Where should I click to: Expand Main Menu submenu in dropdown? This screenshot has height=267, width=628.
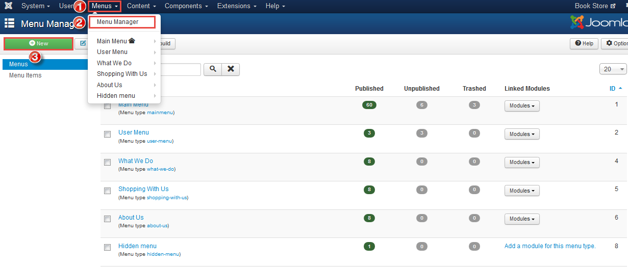point(124,41)
